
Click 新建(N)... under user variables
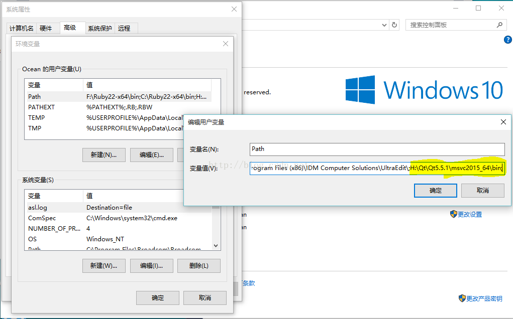tap(104, 155)
